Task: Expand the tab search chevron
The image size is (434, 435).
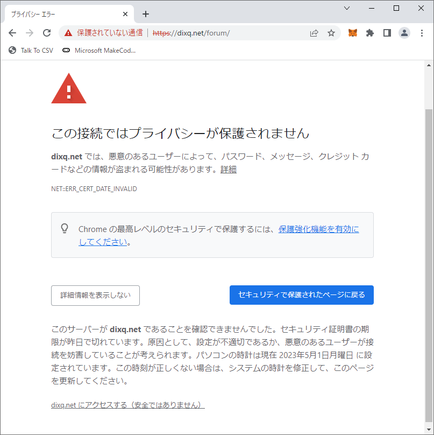Action: pyautogui.click(x=347, y=8)
